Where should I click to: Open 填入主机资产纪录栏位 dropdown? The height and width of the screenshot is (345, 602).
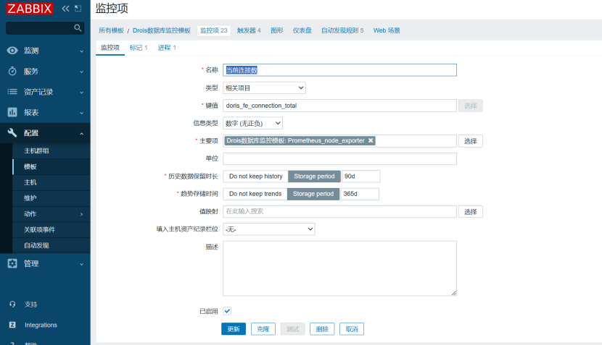point(269,229)
